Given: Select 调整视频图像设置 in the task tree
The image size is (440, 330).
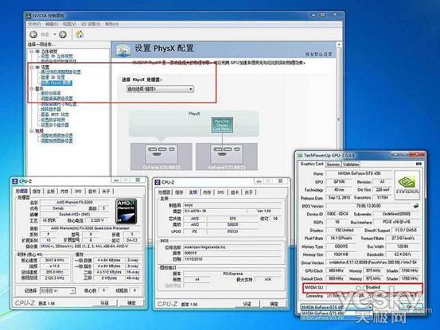Looking at the screenshot, I should click(x=56, y=141).
